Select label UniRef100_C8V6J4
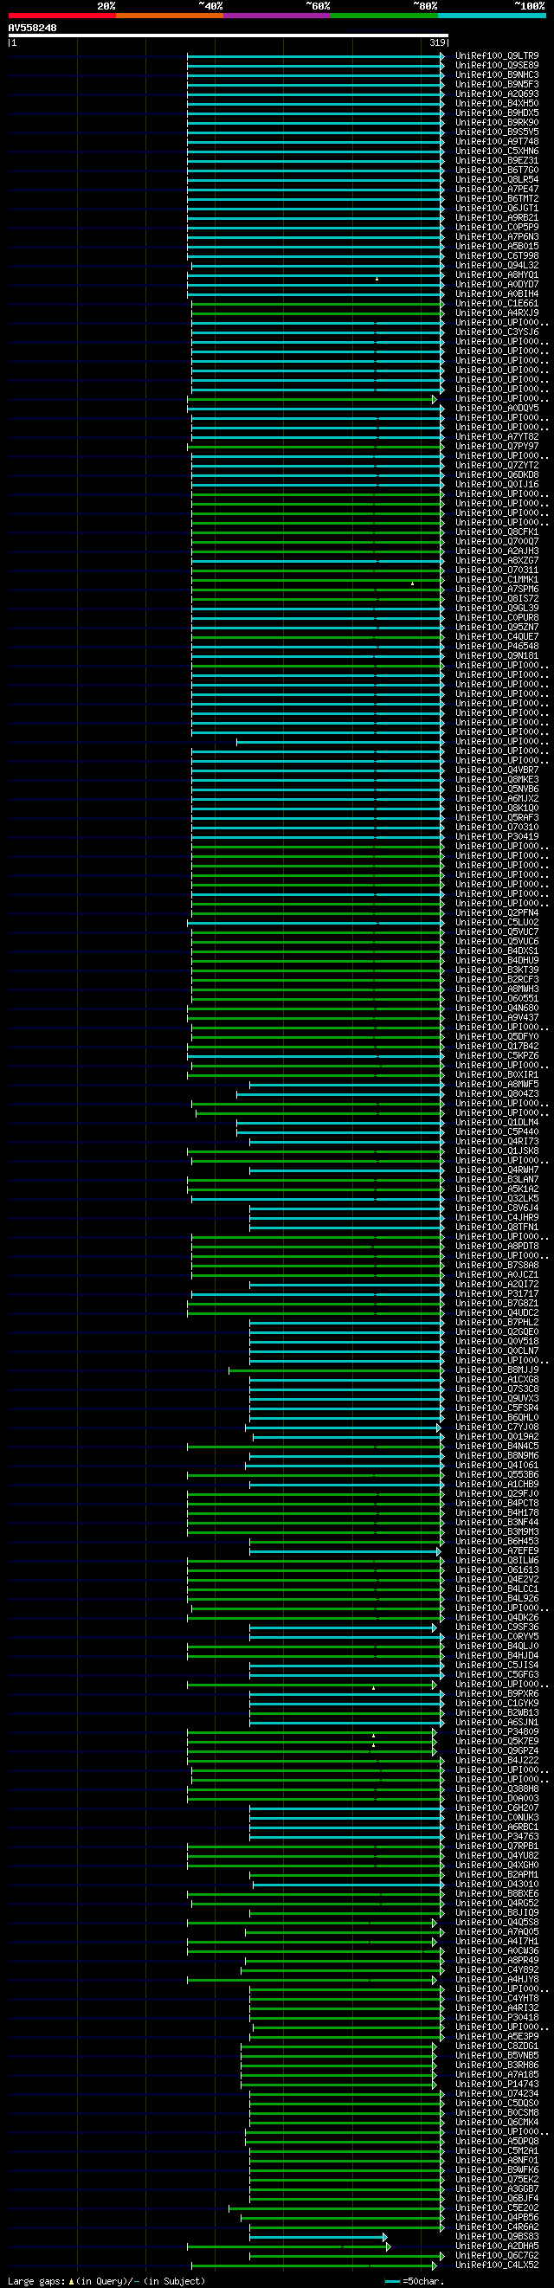 [496, 1208]
